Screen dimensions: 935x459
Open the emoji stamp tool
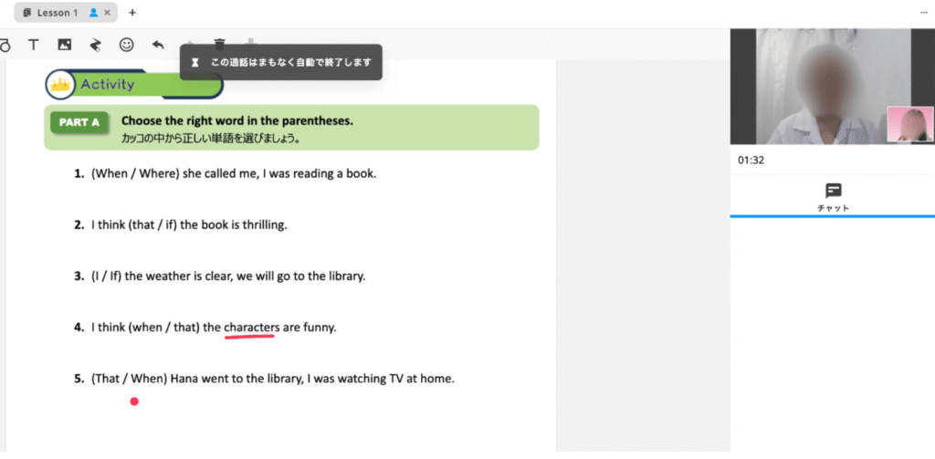tap(127, 45)
